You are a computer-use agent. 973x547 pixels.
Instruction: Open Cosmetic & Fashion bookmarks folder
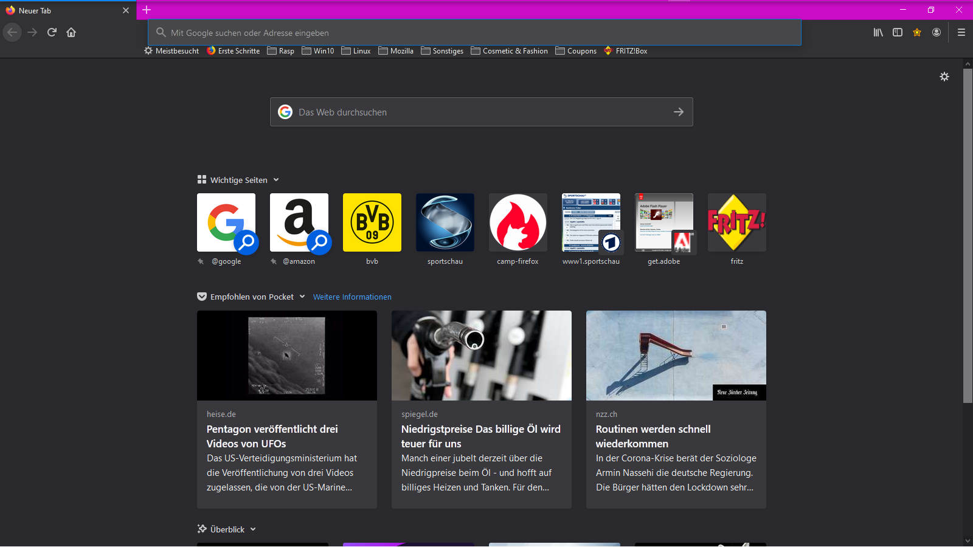(510, 51)
